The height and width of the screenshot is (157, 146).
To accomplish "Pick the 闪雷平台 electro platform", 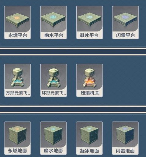I will (125, 22).
